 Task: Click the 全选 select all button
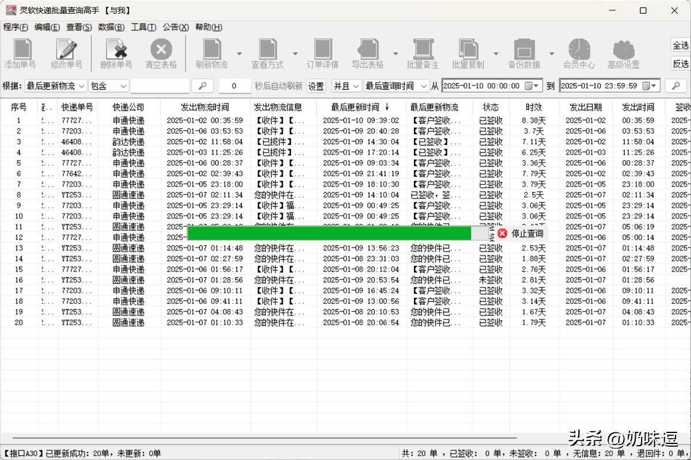click(681, 45)
